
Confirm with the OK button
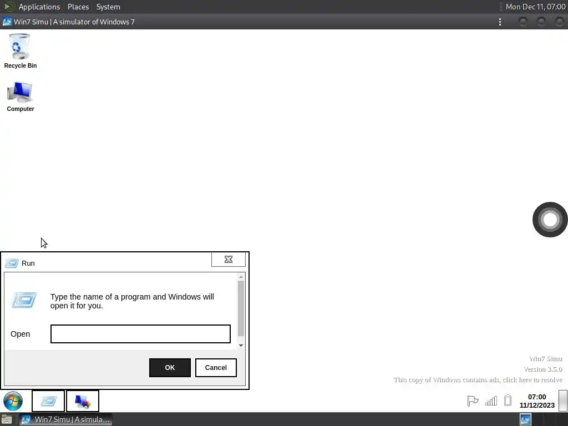point(170,367)
